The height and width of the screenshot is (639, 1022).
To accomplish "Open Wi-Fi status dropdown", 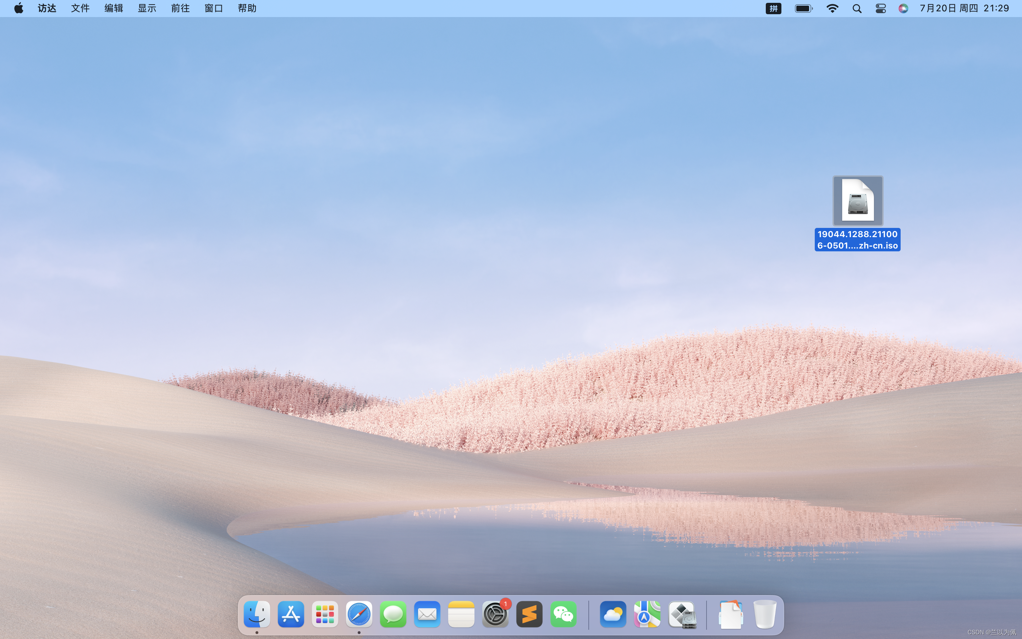I will pos(832,9).
